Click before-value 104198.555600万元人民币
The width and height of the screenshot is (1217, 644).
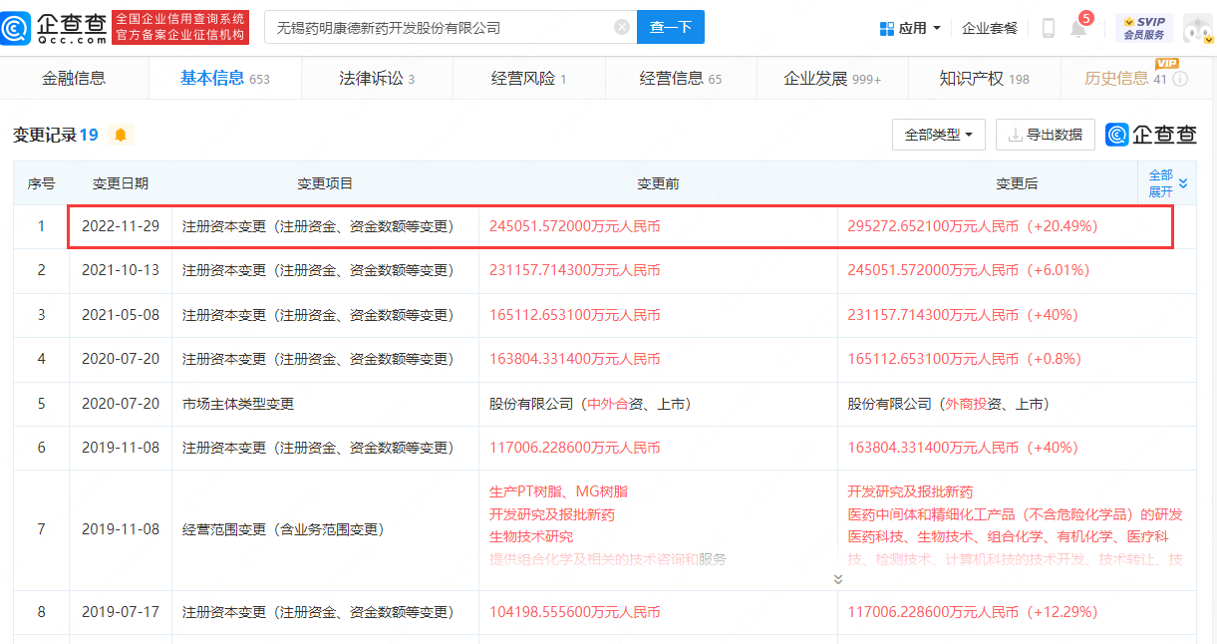(574, 612)
